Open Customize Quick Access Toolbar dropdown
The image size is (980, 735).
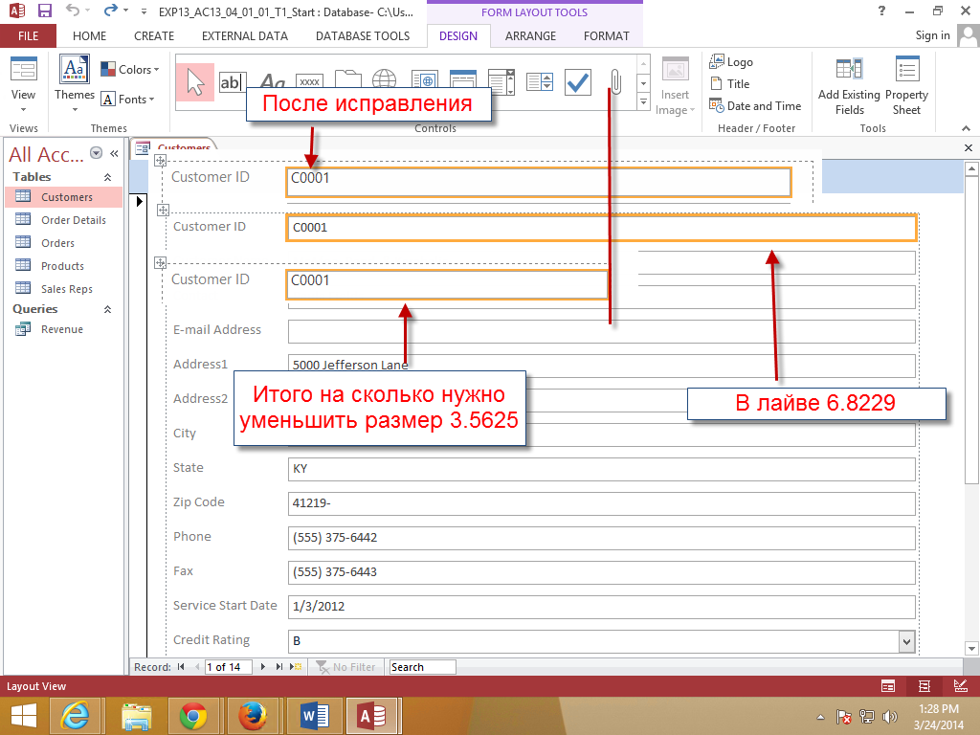144,11
